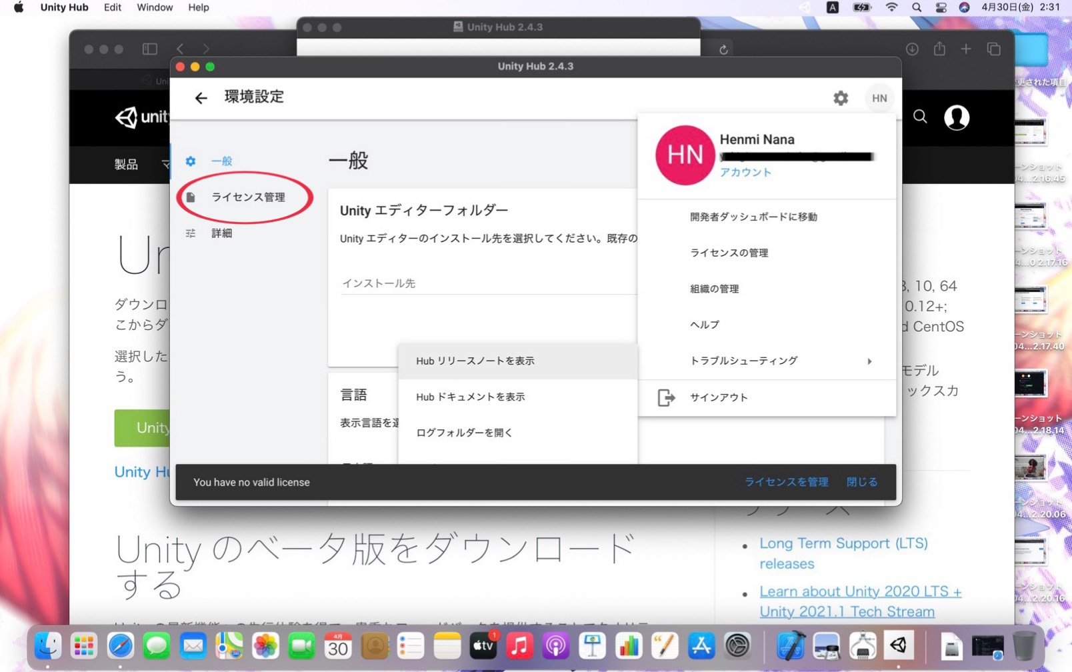Click the Safari reload page icon
The height and width of the screenshot is (672, 1072).
[x=723, y=49]
